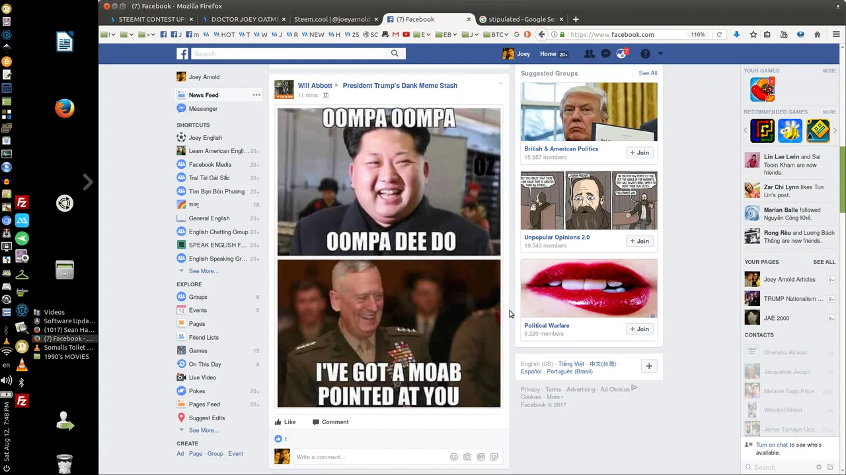Join Unpopular Opinions 2.0 group

pos(640,241)
